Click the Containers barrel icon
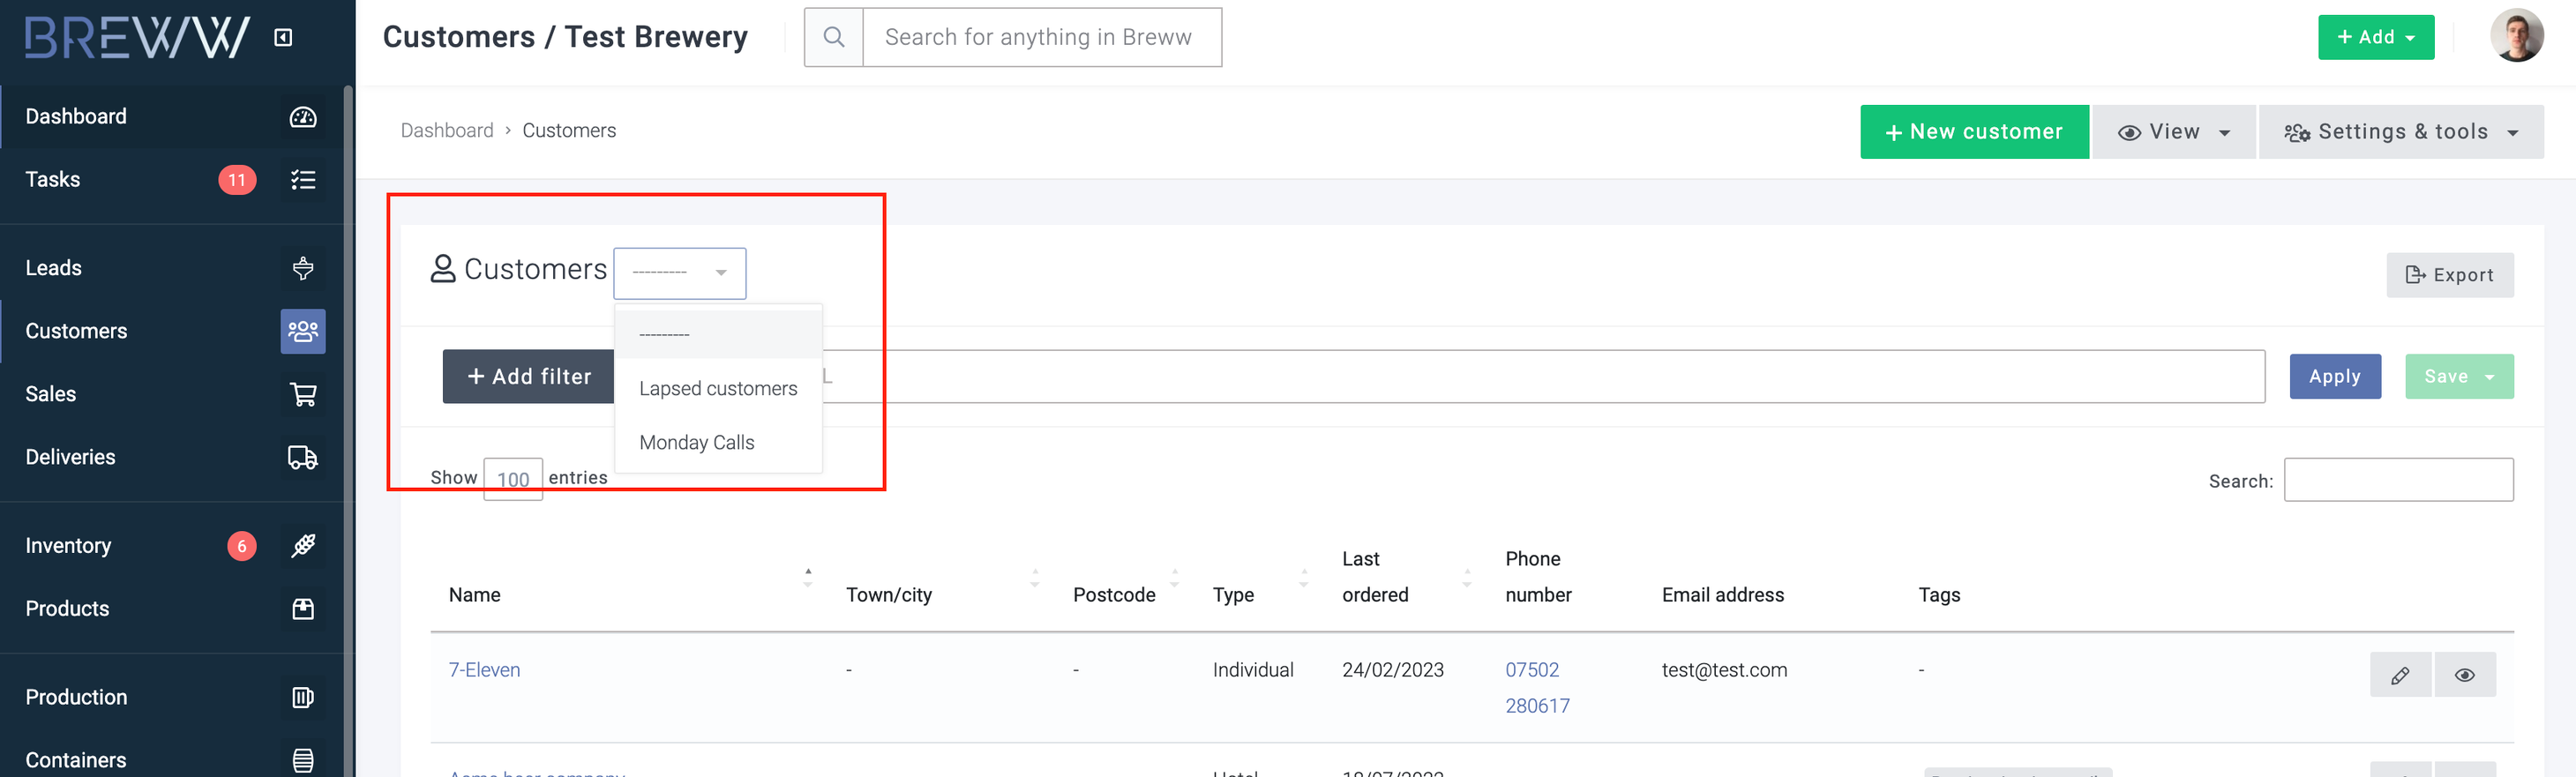The image size is (2576, 777). (303, 760)
